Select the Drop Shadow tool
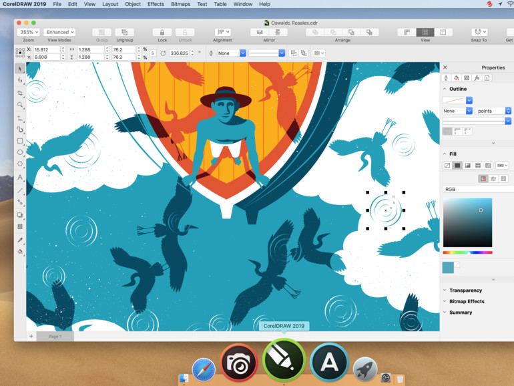 pos(20,215)
